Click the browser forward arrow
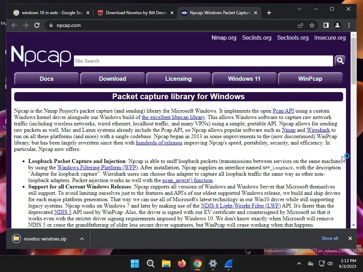The image size is (363, 272). click(26, 25)
